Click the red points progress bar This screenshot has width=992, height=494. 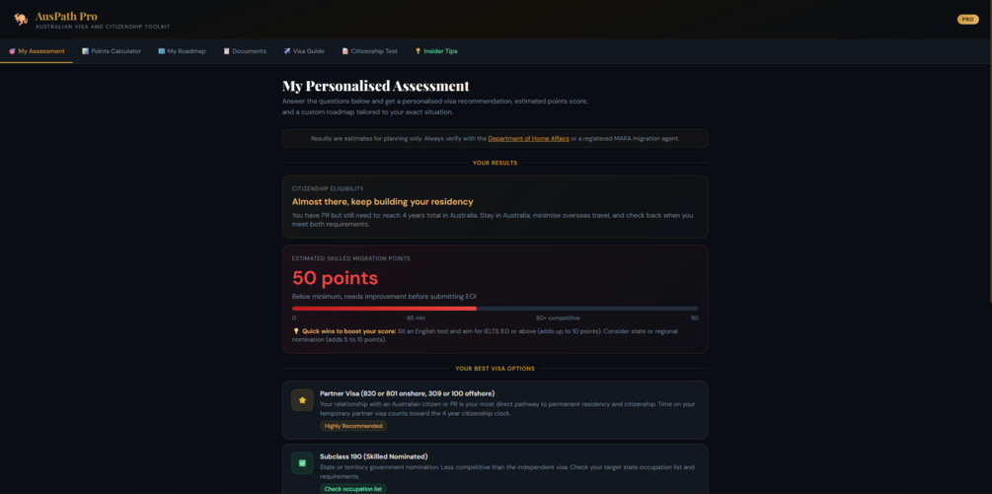(x=384, y=309)
